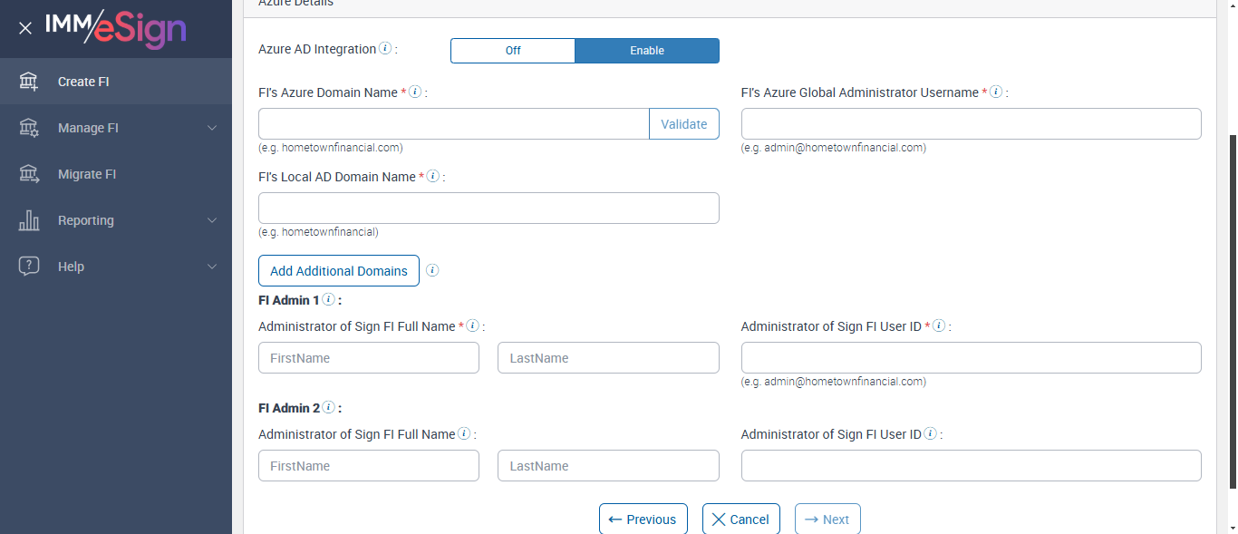
Task: Click info icon next to Add Additional Domains
Action: (x=432, y=270)
